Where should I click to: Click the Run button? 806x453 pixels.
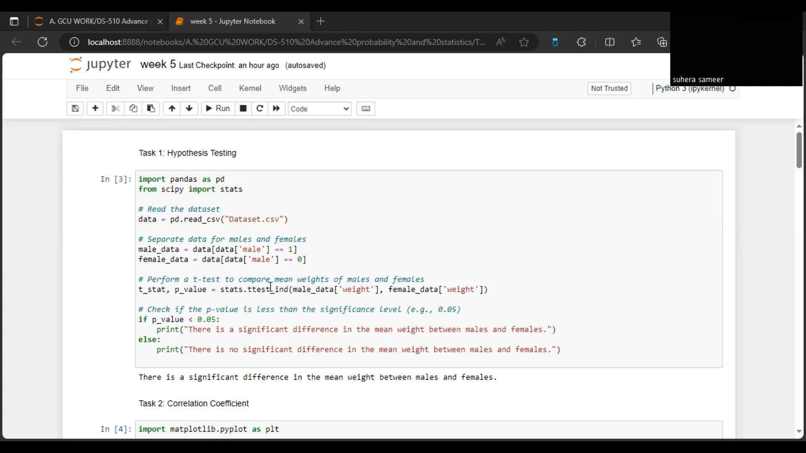pyautogui.click(x=218, y=109)
